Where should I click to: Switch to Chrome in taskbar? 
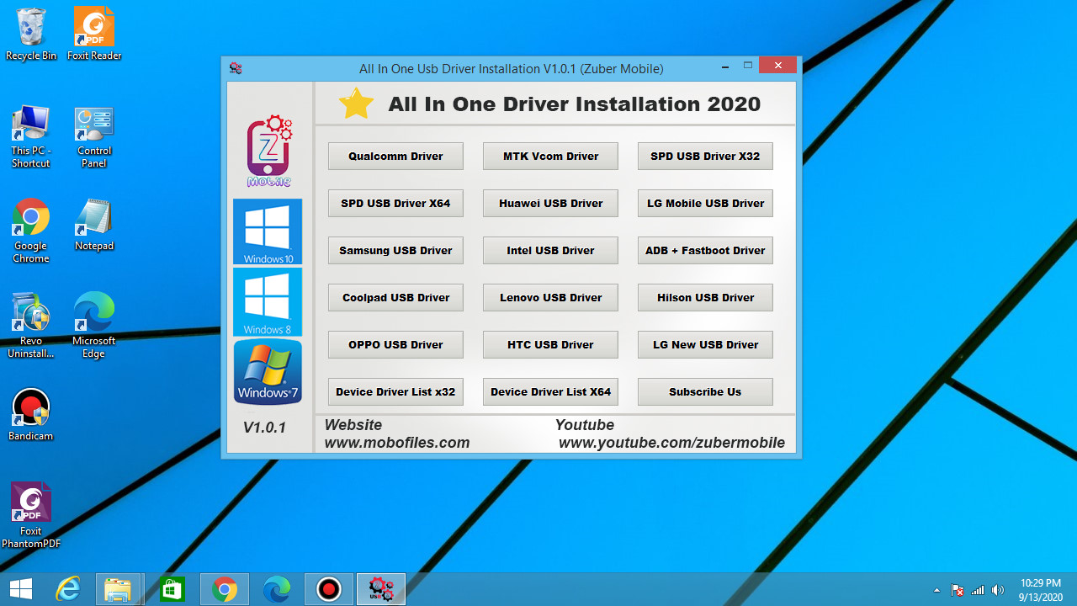point(224,589)
